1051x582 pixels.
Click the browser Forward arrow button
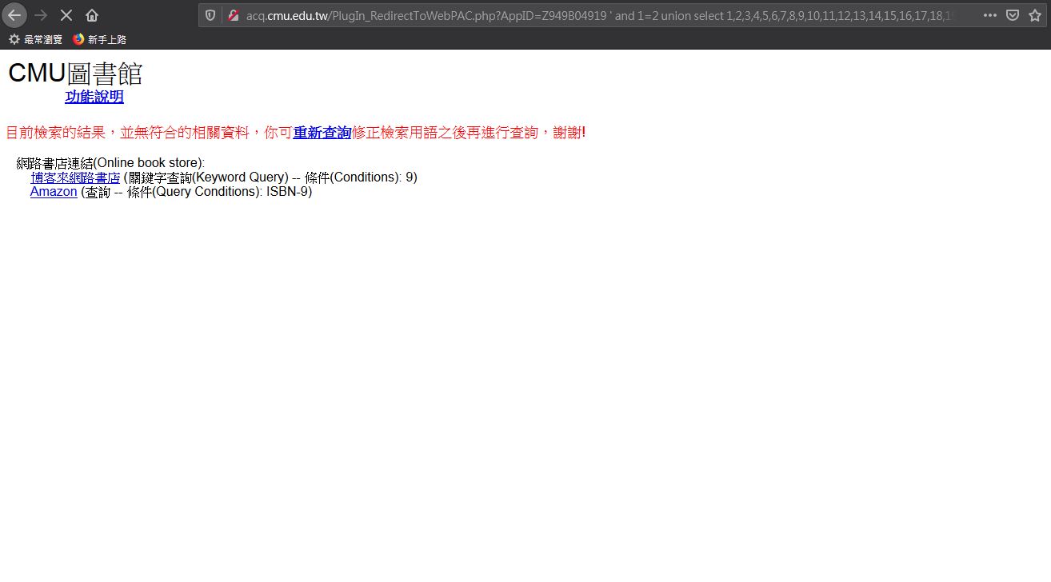41,15
